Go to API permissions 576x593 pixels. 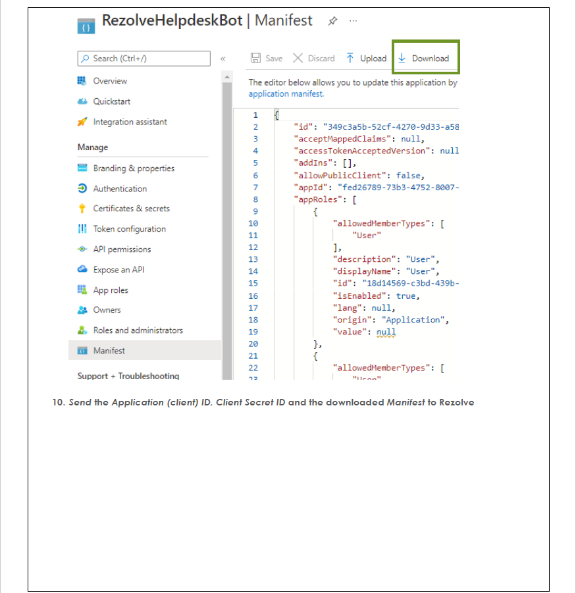click(x=122, y=249)
